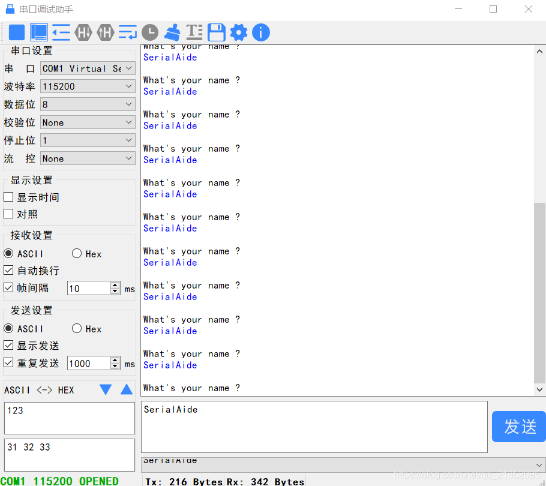Close the 串口调试助手 window

528,9
